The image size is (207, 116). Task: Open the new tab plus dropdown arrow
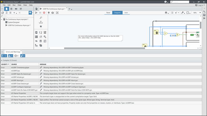click(x=71, y=9)
